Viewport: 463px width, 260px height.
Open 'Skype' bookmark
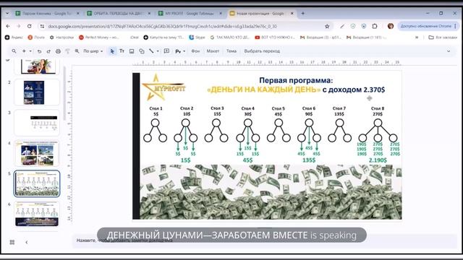coord(197,38)
